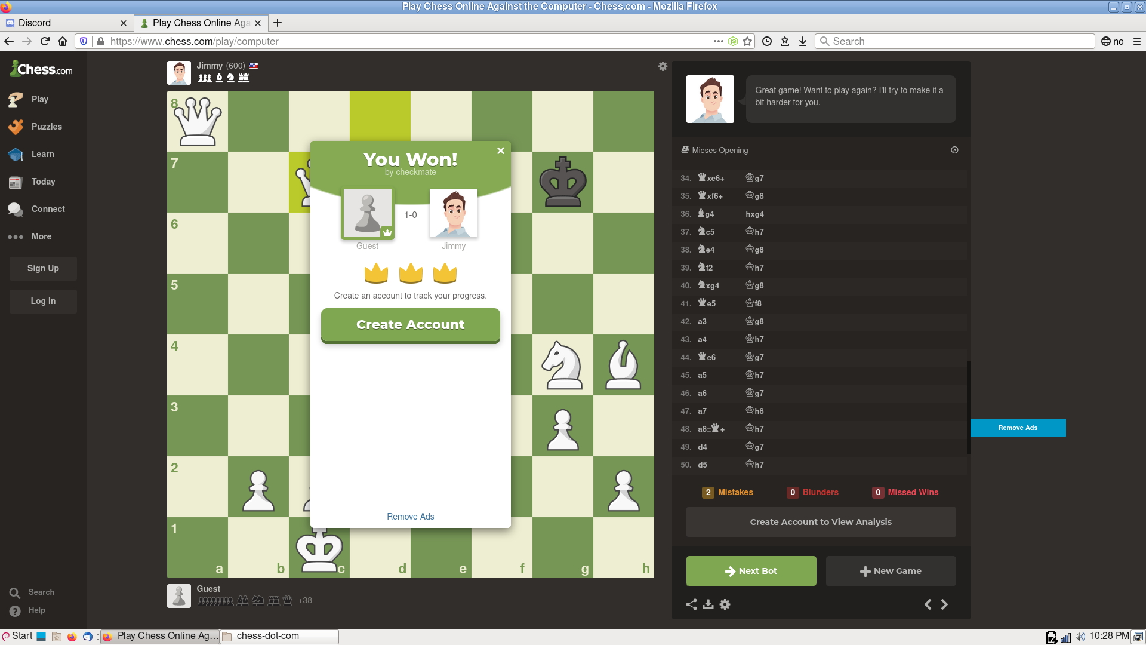Click the Next Bot button
This screenshot has width=1146, height=645.
click(751, 571)
